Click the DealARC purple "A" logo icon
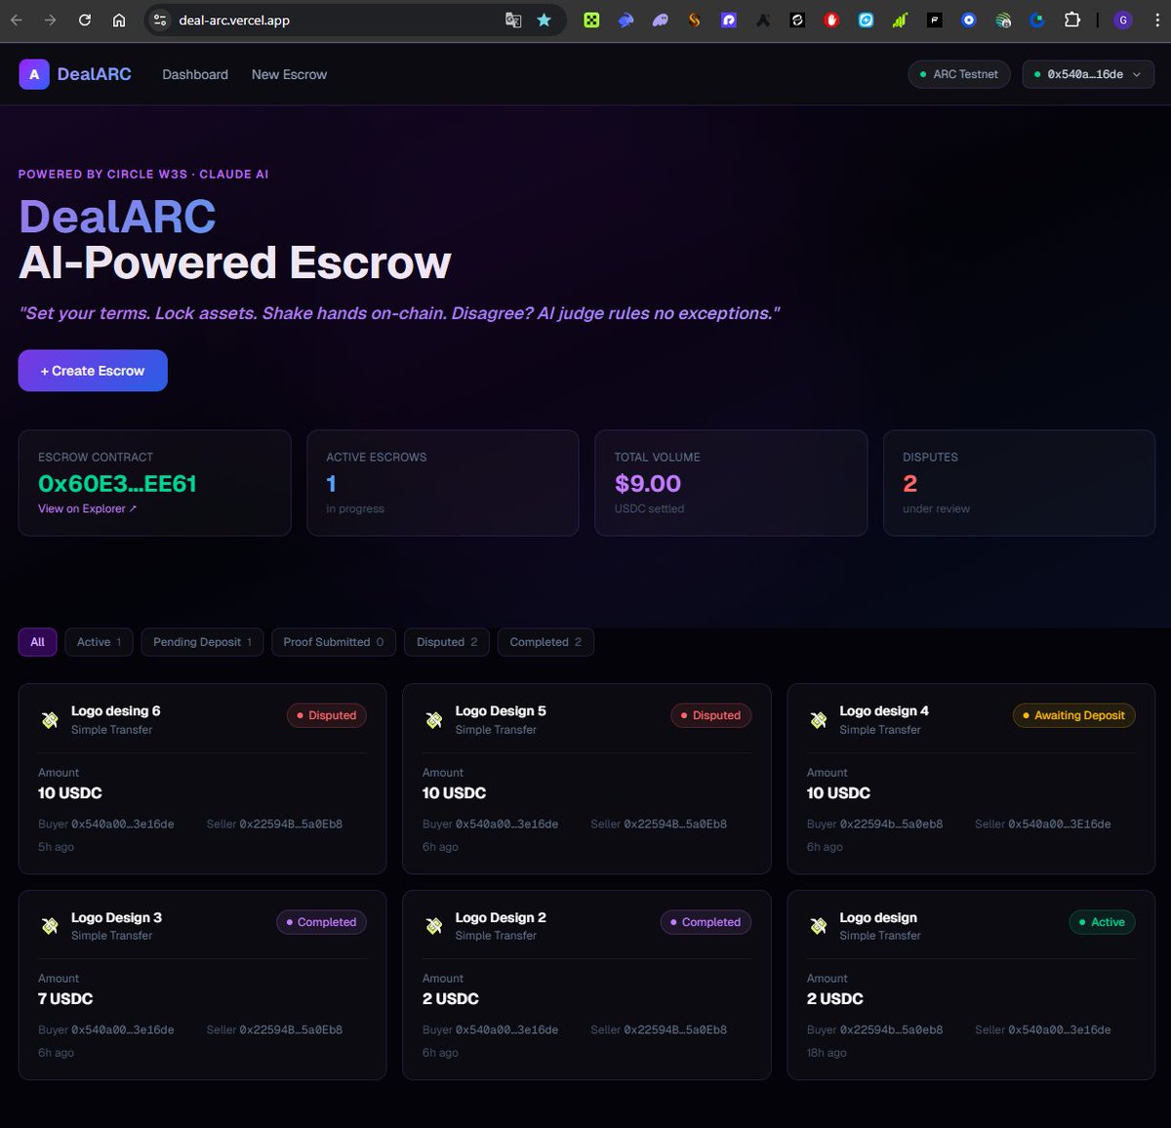 tap(33, 74)
